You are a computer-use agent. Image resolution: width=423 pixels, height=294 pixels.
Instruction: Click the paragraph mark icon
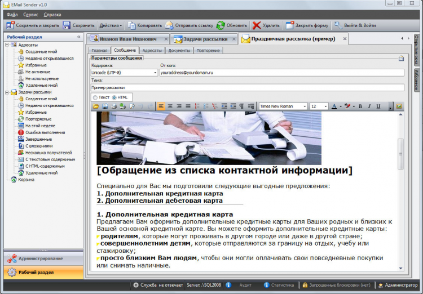click(x=242, y=106)
